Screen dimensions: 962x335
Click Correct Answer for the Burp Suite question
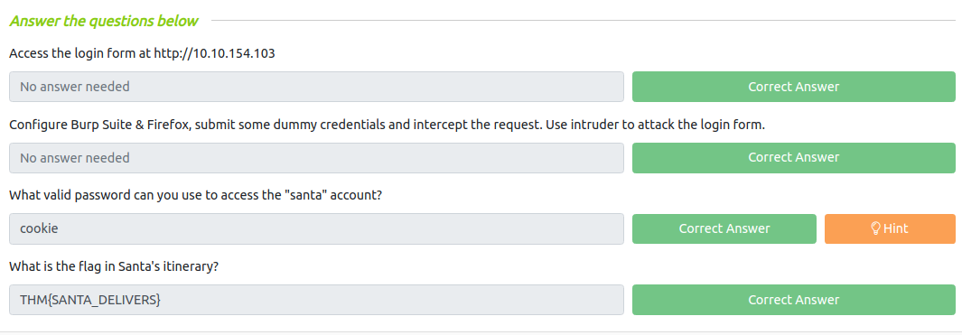pos(793,158)
